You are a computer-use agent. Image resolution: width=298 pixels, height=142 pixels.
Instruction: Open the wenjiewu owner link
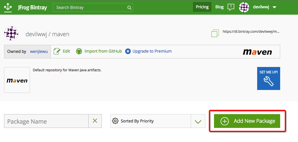click(x=39, y=51)
